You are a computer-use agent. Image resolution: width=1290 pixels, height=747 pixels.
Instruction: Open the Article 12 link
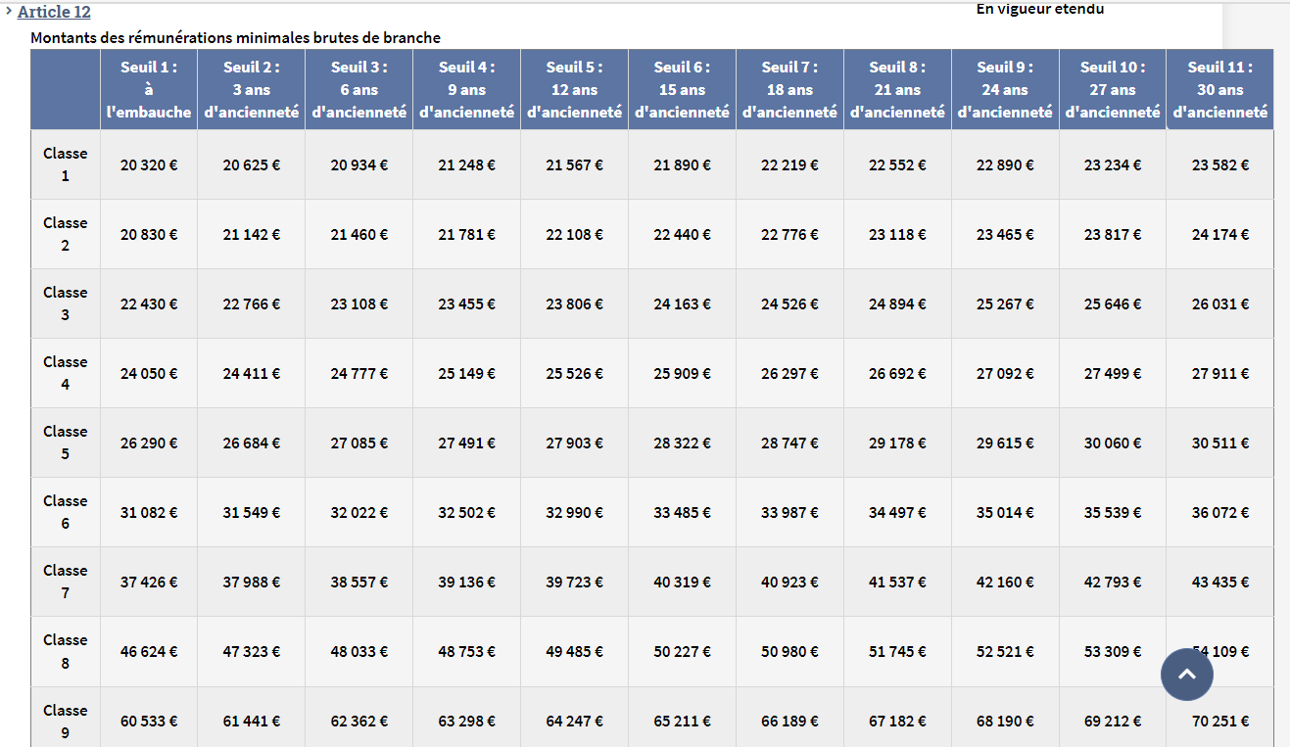pos(54,12)
